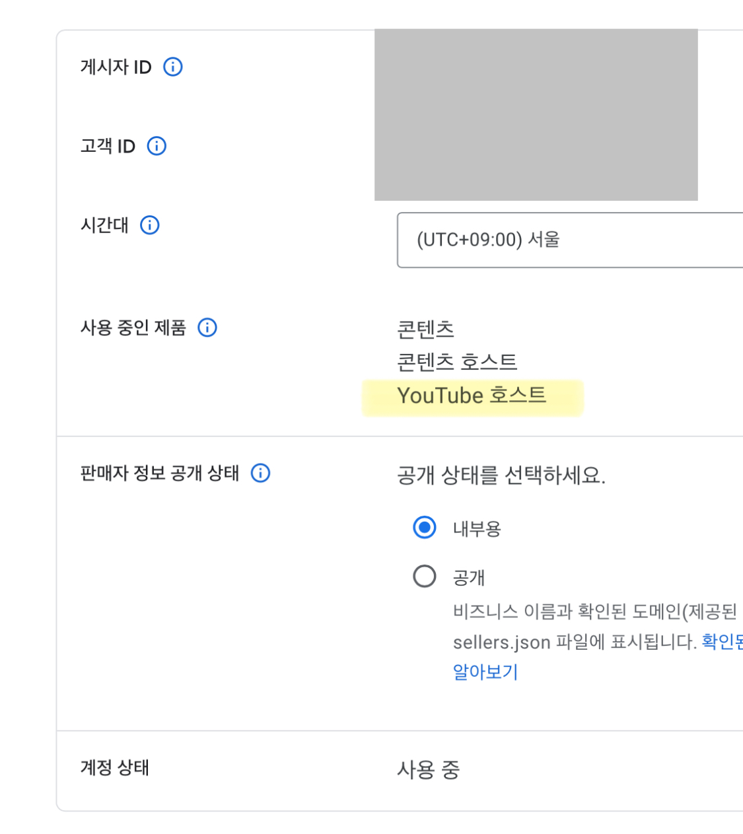Click the 콘텐츠 호스트 product text
Viewport: 743px width, 834px height.
(x=457, y=362)
